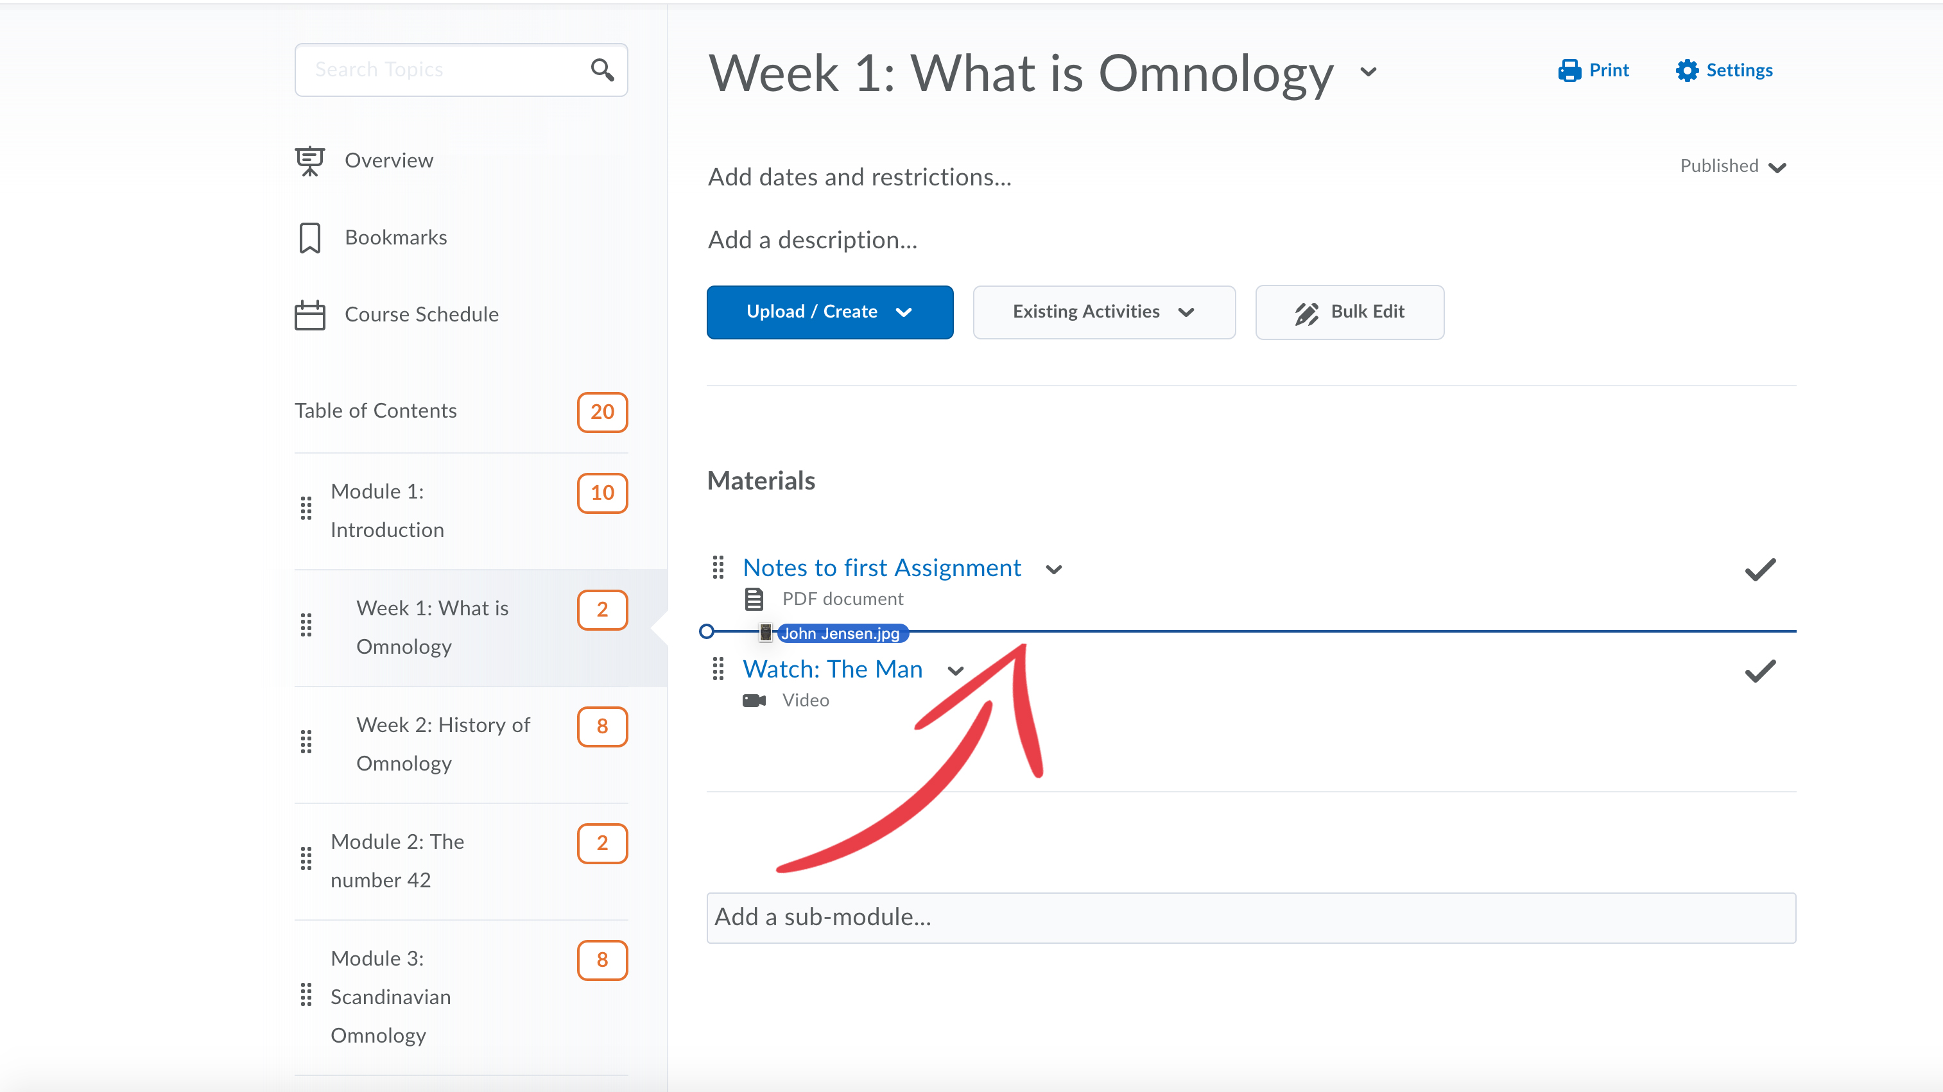
Task: Open Settings via the gear icon
Action: [x=1686, y=70]
